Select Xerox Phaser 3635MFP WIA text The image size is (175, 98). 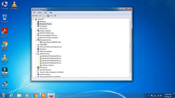51,42
